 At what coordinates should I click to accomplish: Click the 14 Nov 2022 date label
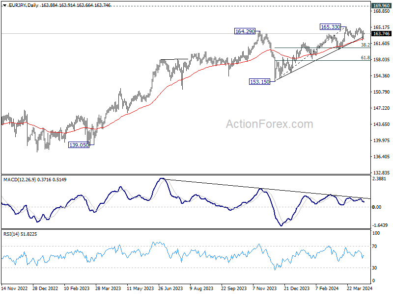click(x=15, y=288)
